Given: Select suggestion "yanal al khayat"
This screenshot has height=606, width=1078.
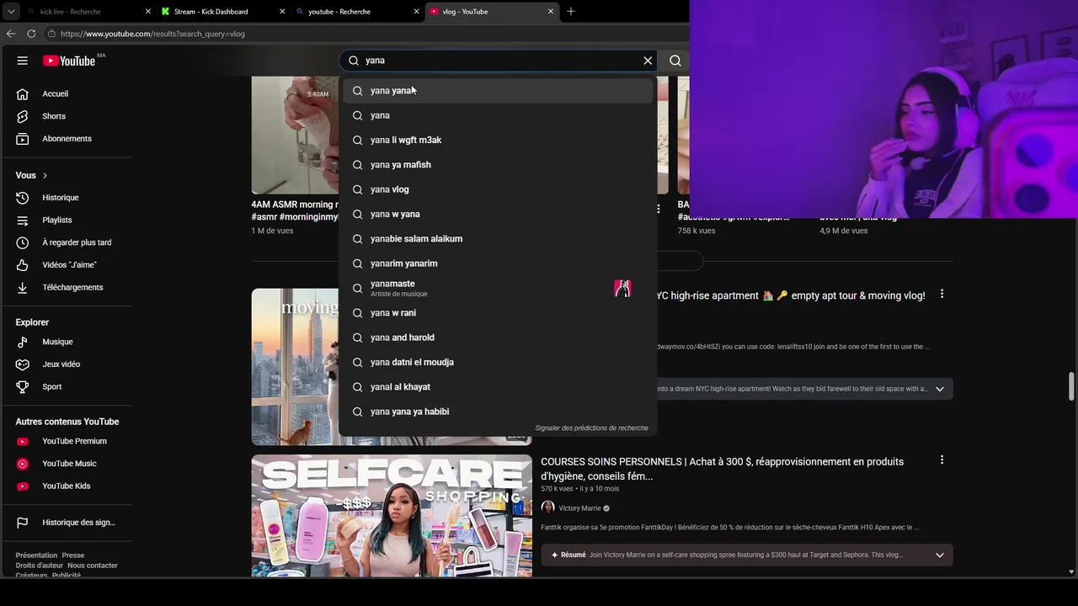Looking at the screenshot, I should (x=498, y=387).
